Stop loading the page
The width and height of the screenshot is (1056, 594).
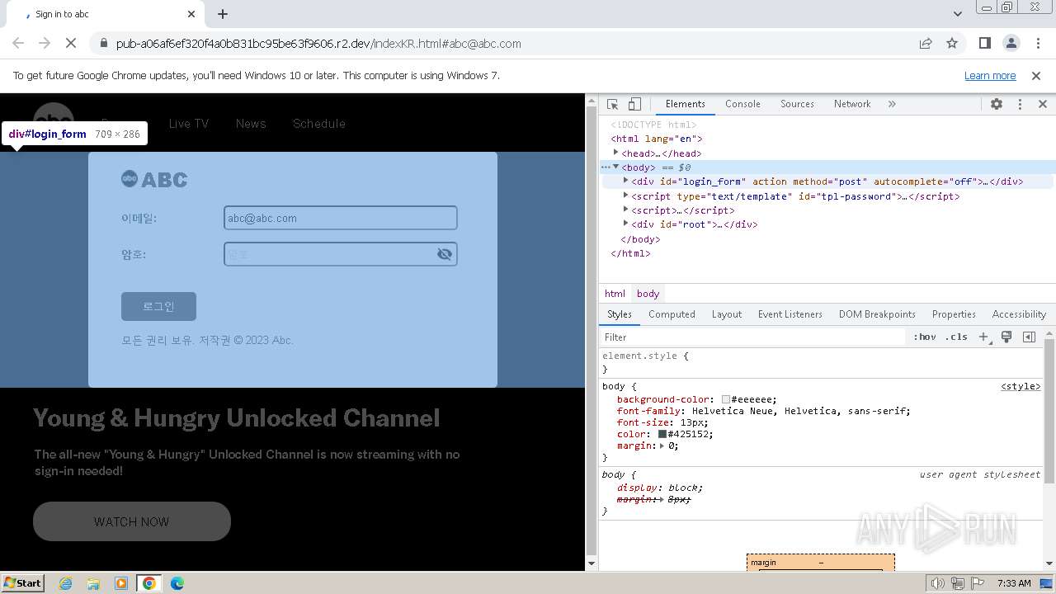click(71, 44)
